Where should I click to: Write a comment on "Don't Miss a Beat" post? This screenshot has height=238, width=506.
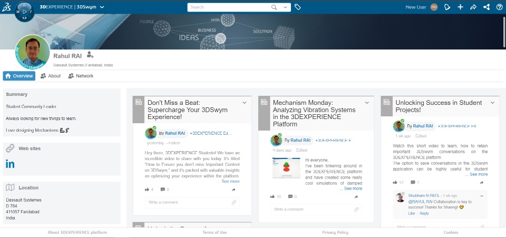tap(188, 203)
